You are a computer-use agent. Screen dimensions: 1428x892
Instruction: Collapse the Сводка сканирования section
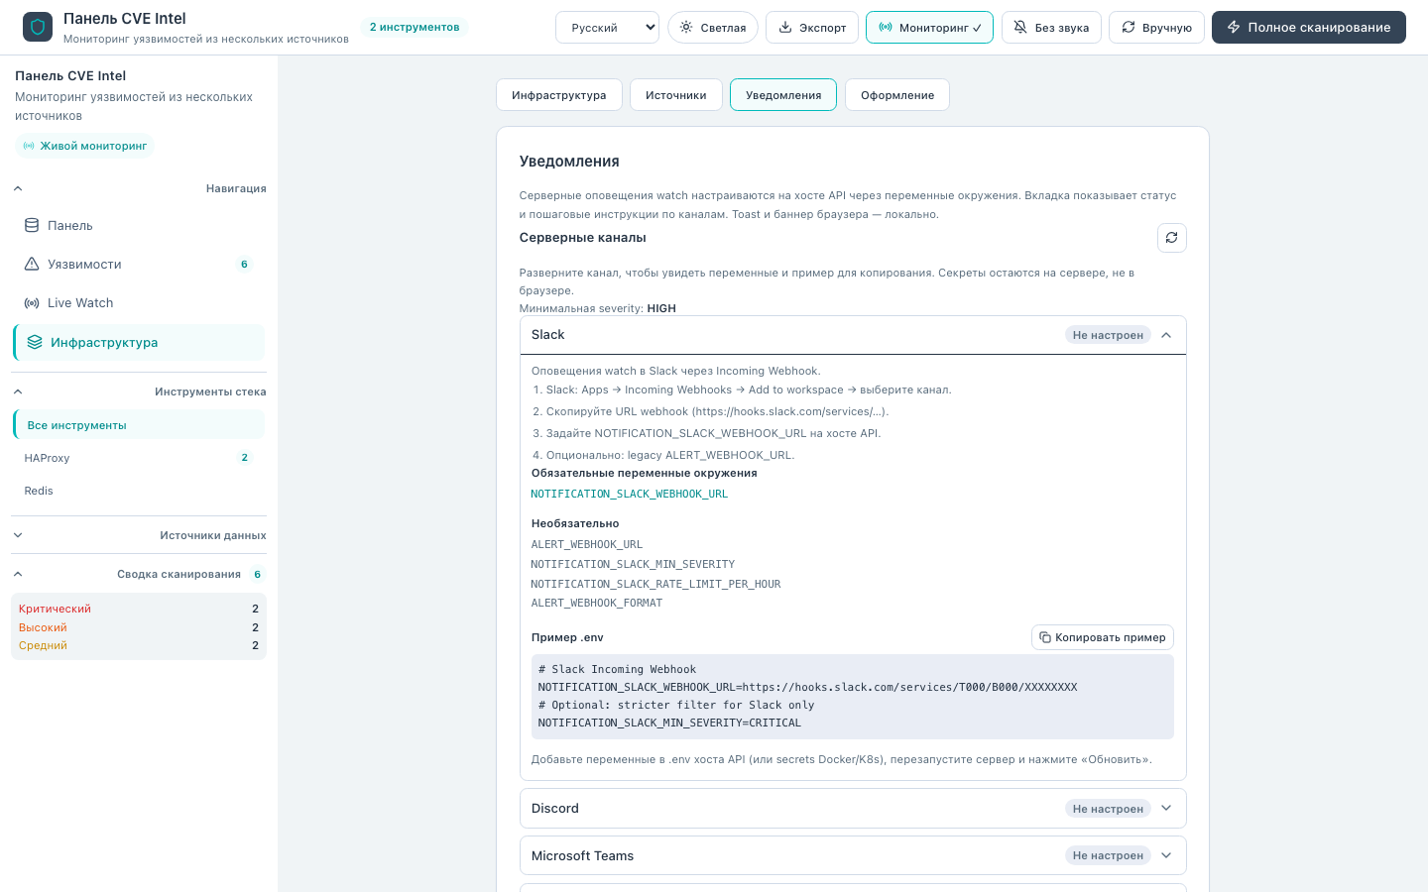pos(139,574)
